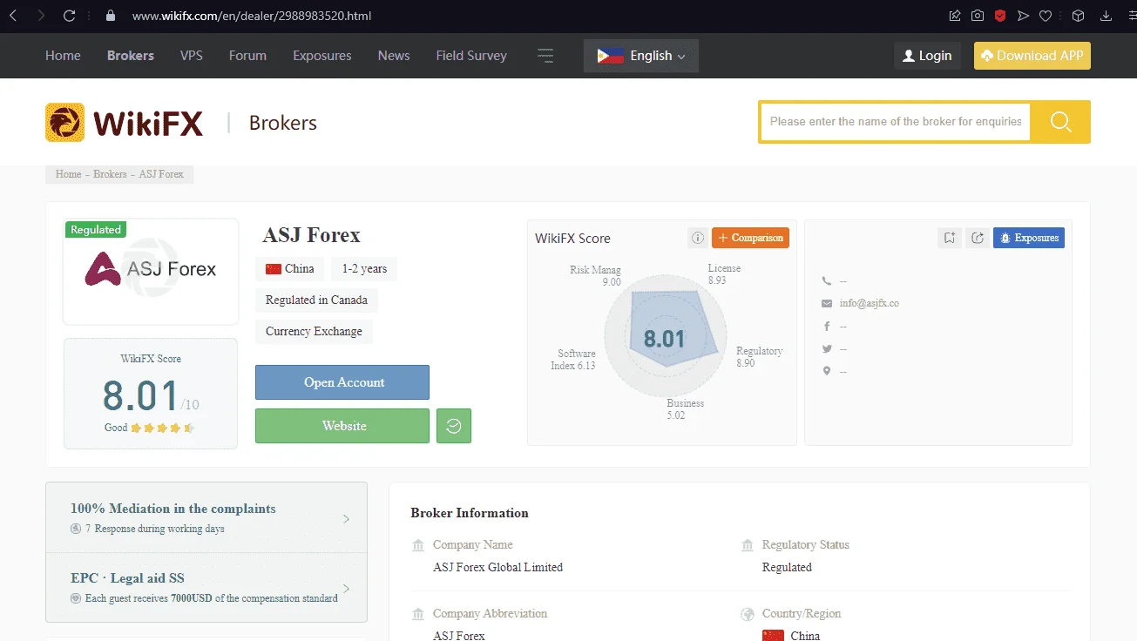Screen dimensions: 1137x641
Task: Focus the URL address bar text
Action: click(x=252, y=16)
